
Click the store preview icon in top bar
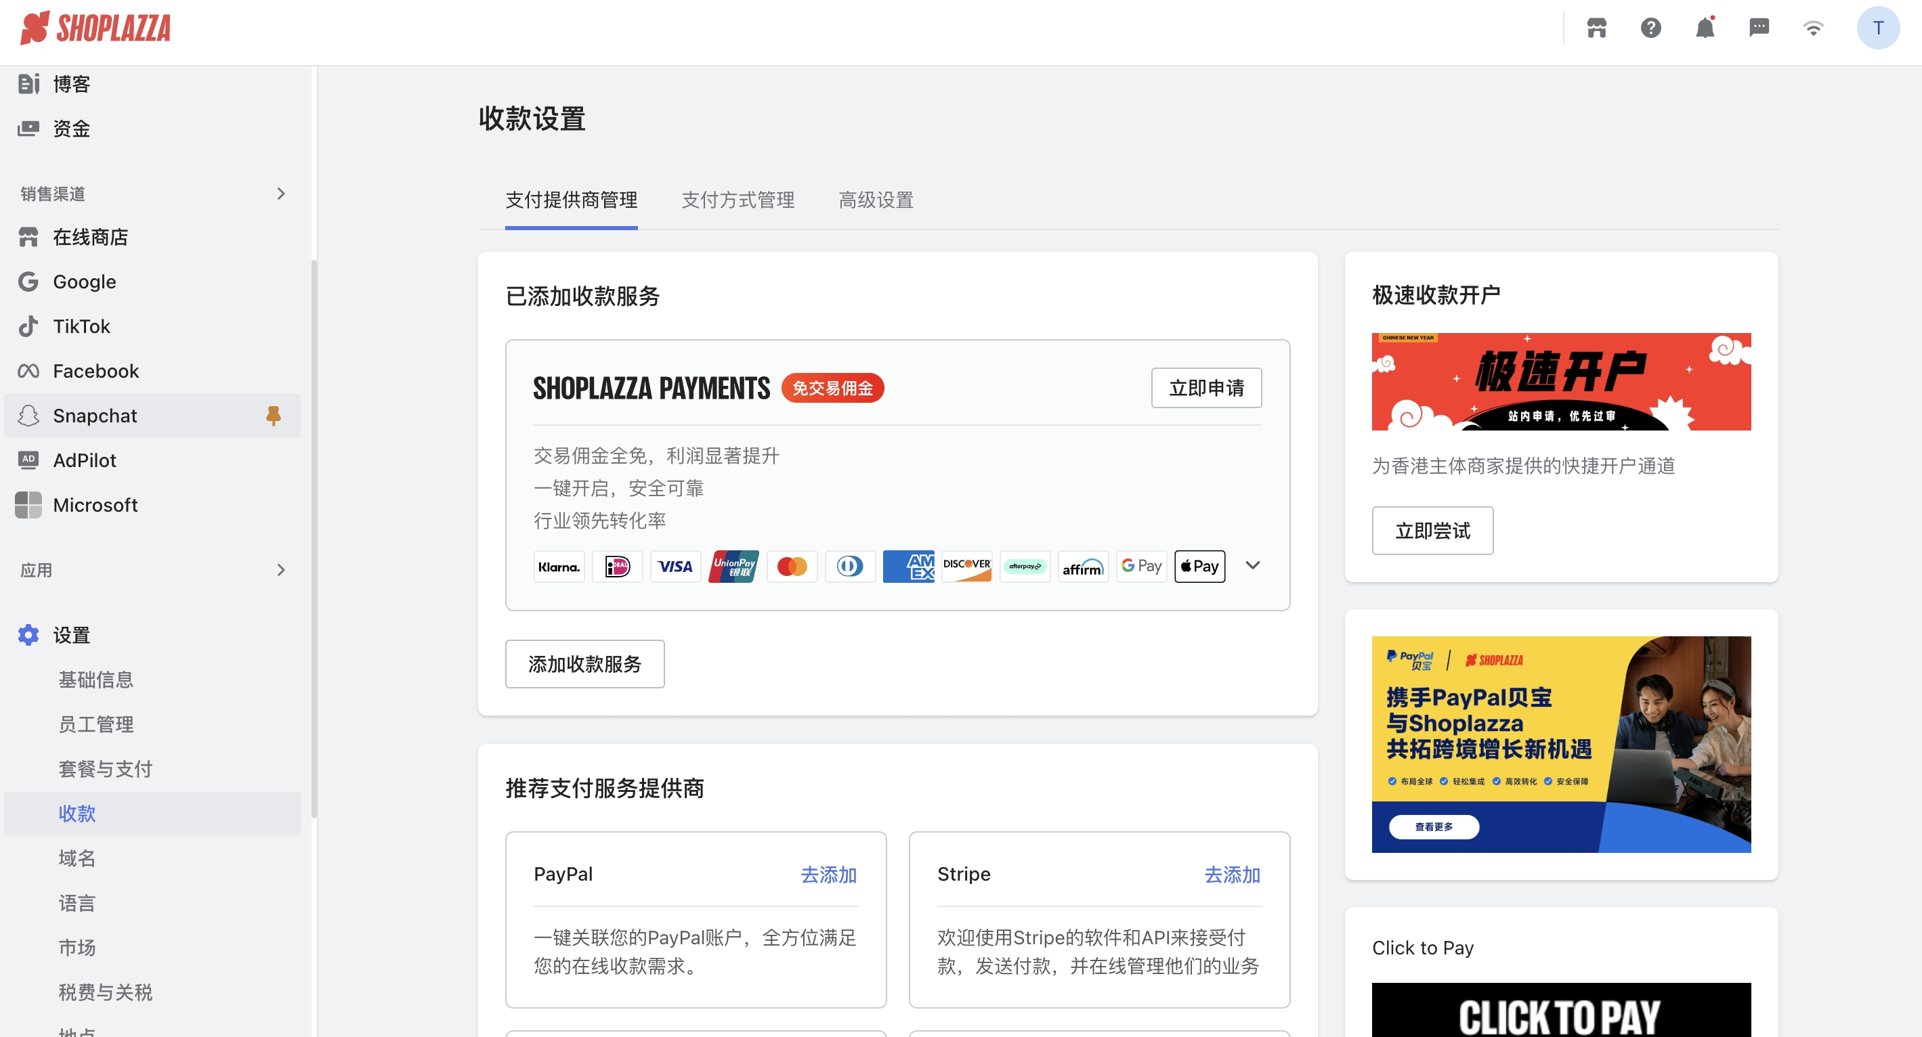click(1597, 28)
